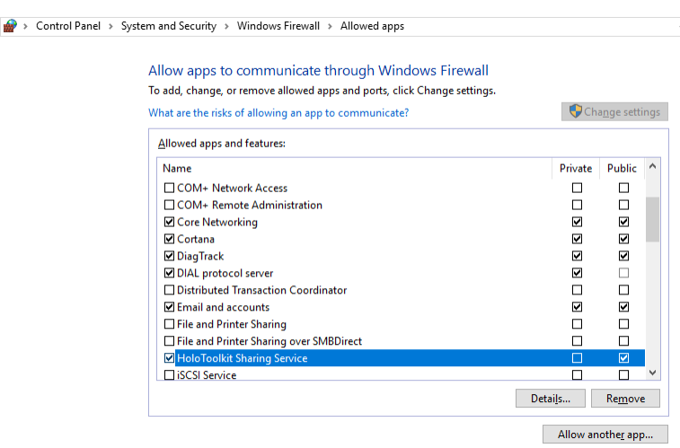Enable Private for iSCSI Service
Image resolution: width=680 pixels, height=448 pixels.
coord(577,374)
